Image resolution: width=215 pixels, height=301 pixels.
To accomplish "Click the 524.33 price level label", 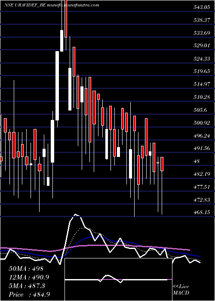I will coord(202,58).
